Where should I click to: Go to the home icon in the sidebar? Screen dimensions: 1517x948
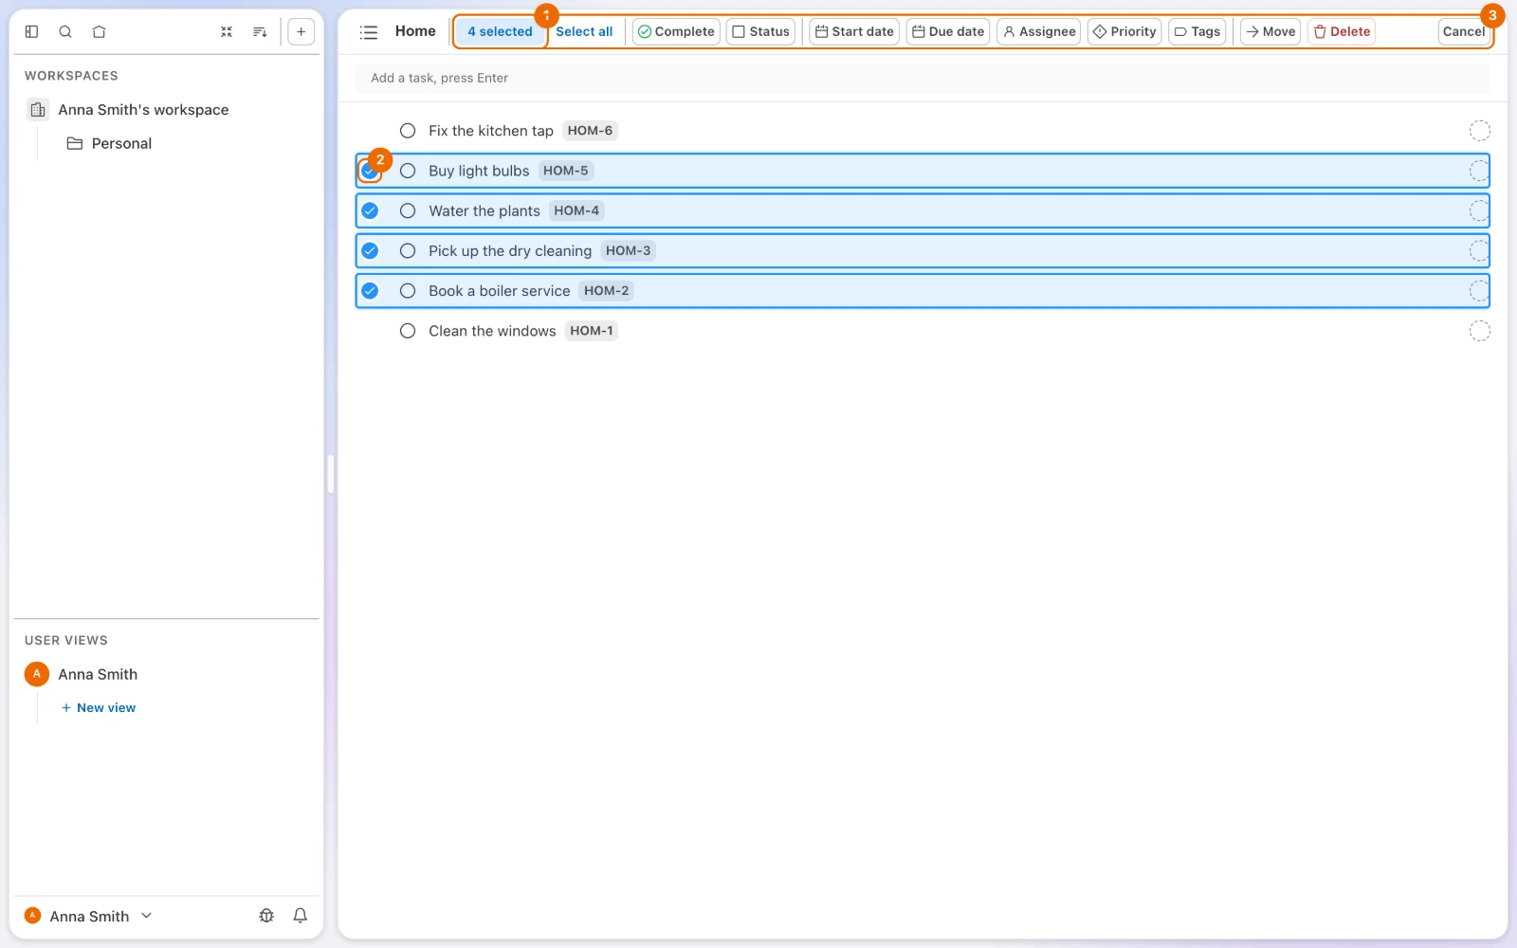pyautogui.click(x=99, y=31)
